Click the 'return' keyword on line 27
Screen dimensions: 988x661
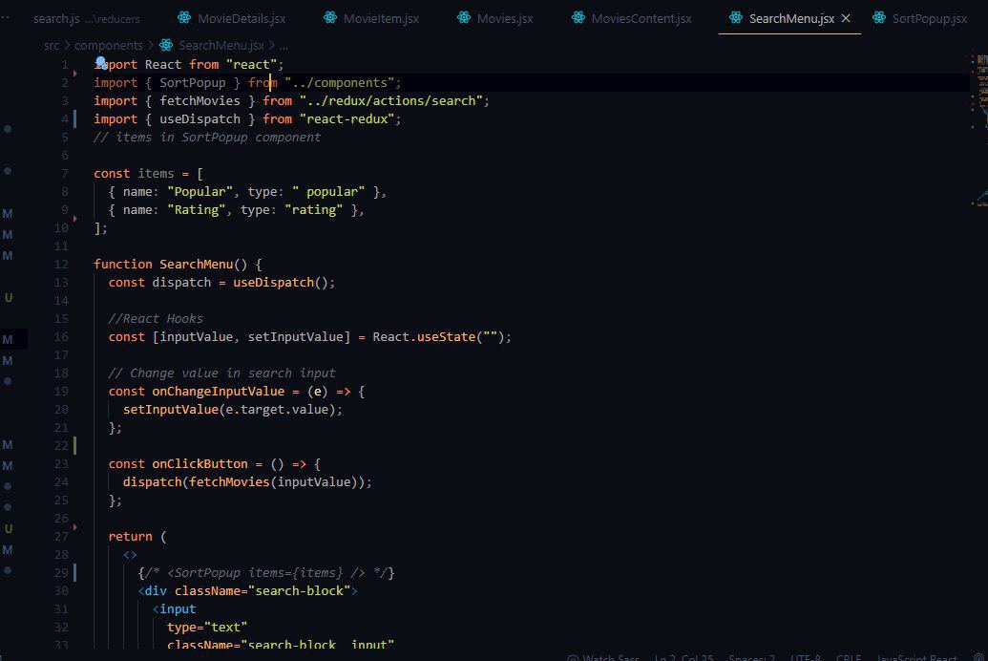click(130, 537)
